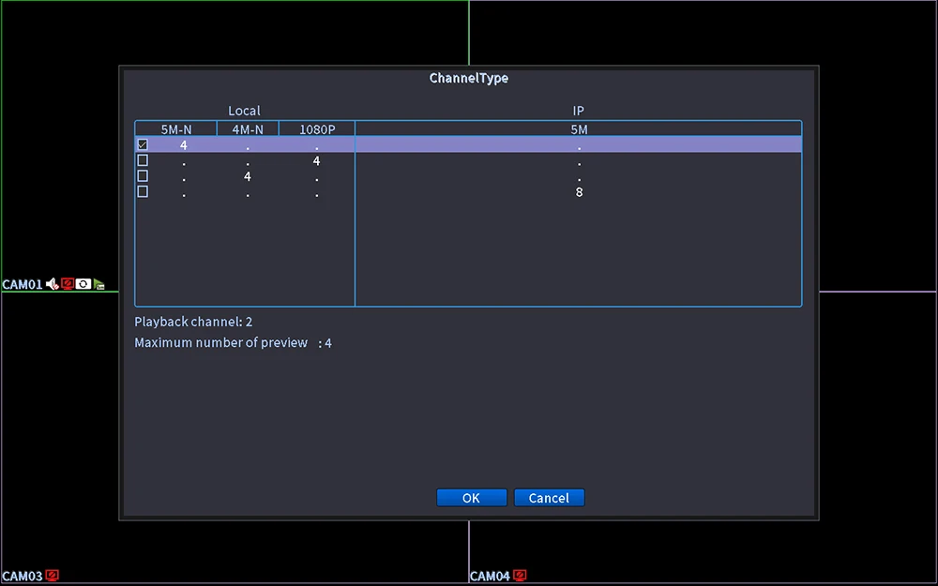Click the muted speaker icon on CAM01
The width and height of the screenshot is (938, 586).
pyautogui.click(x=53, y=284)
